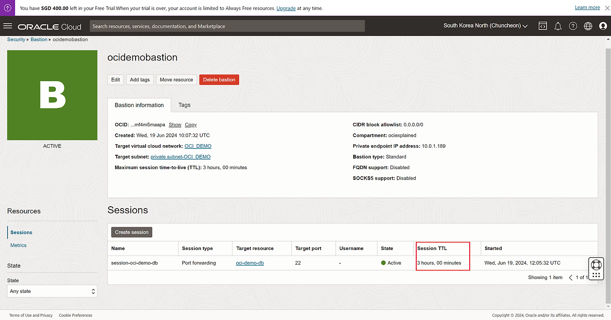Go to previous page of sessions

pos(570,278)
